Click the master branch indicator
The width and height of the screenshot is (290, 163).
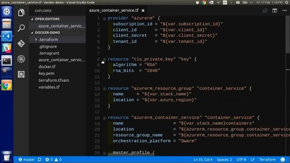pyautogui.click(x=27, y=159)
